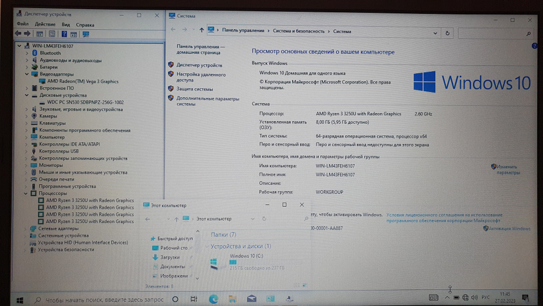
Task: Click the volume speaker icon in tray
Action: pyautogui.click(x=475, y=297)
